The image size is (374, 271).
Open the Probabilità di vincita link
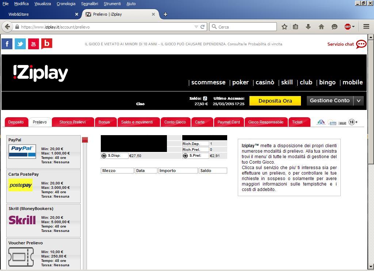(x=265, y=44)
